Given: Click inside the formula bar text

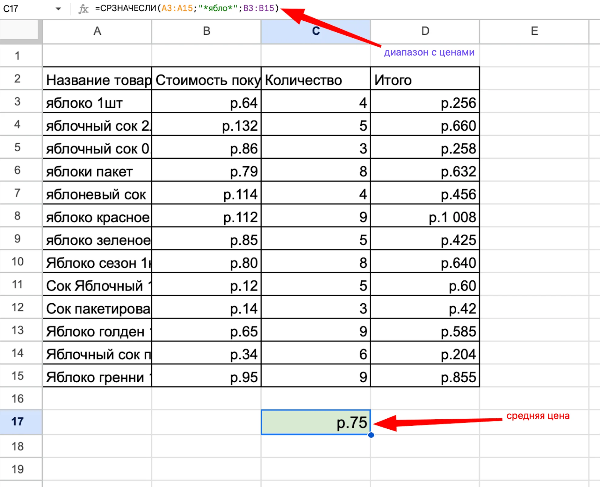Looking at the screenshot, I should coord(187,8).
